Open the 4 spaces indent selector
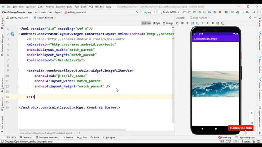 pos(246,141)
